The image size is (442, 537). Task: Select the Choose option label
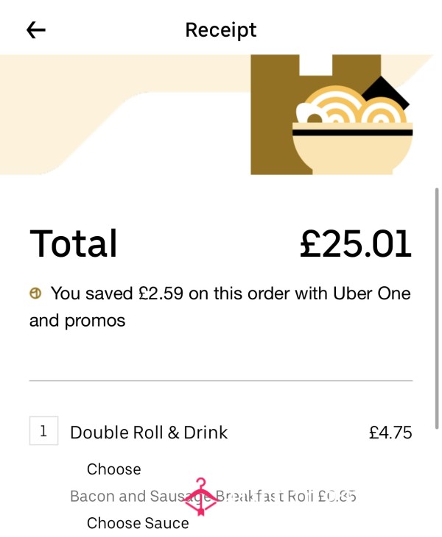click(114, 469)
